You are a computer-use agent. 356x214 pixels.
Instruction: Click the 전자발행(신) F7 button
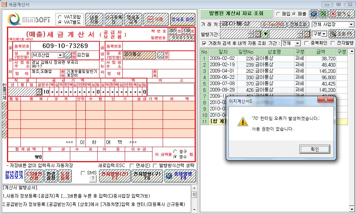(115, 176)
